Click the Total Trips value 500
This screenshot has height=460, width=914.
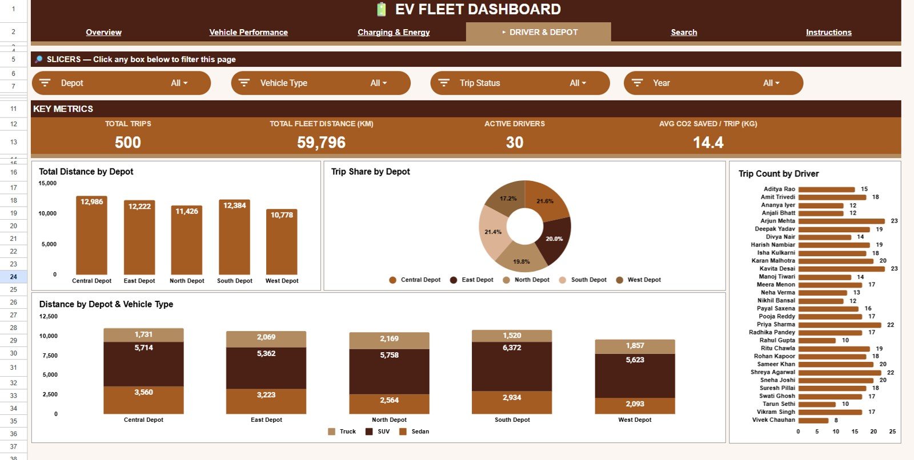pyautogui.click(x=128, y=142)
